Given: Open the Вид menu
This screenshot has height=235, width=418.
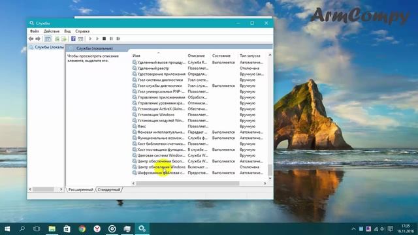Looking at the screenshot, I should pyautogui.click(x=67, y=31).
